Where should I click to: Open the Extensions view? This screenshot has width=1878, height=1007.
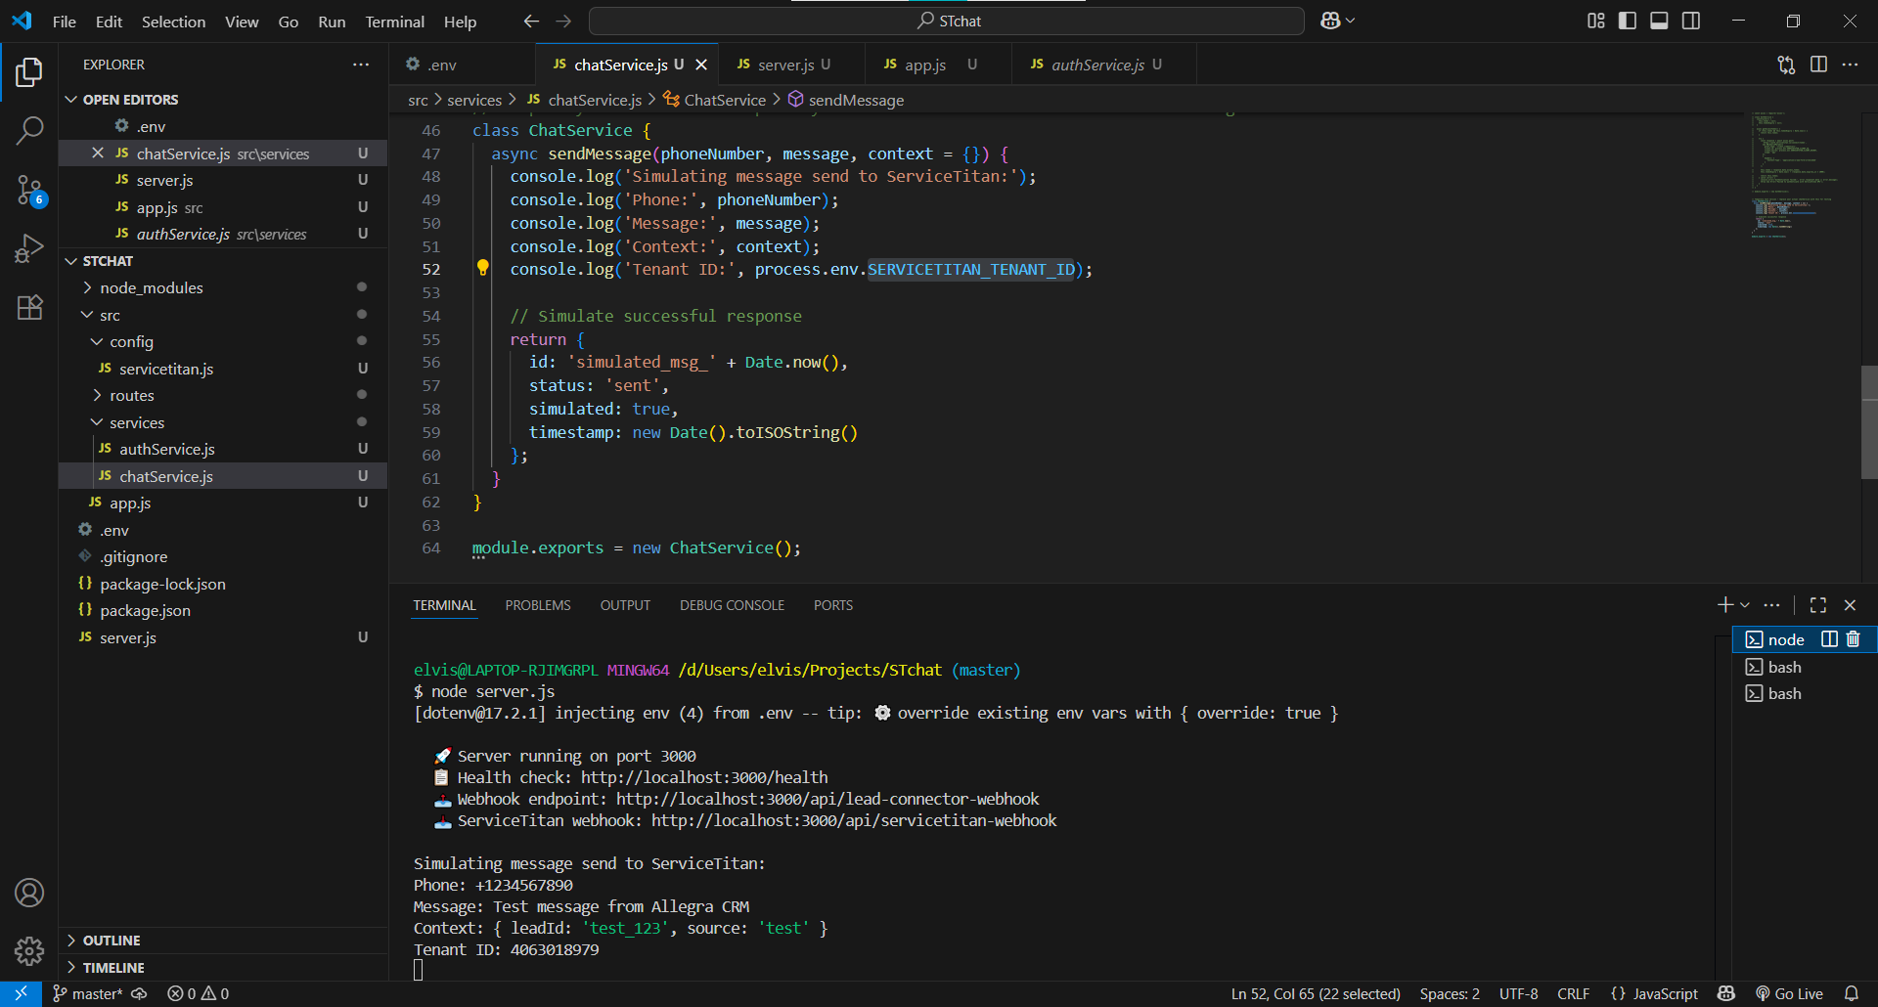(x=29, y=307)
